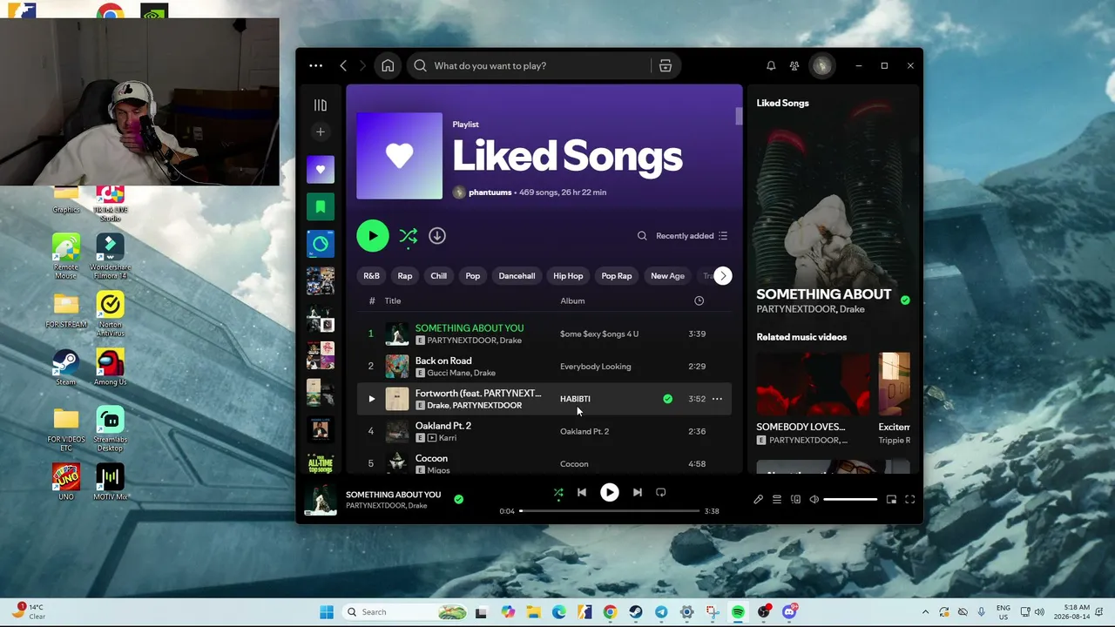
Task: Skip to the previous track
Action: point(582,493)
